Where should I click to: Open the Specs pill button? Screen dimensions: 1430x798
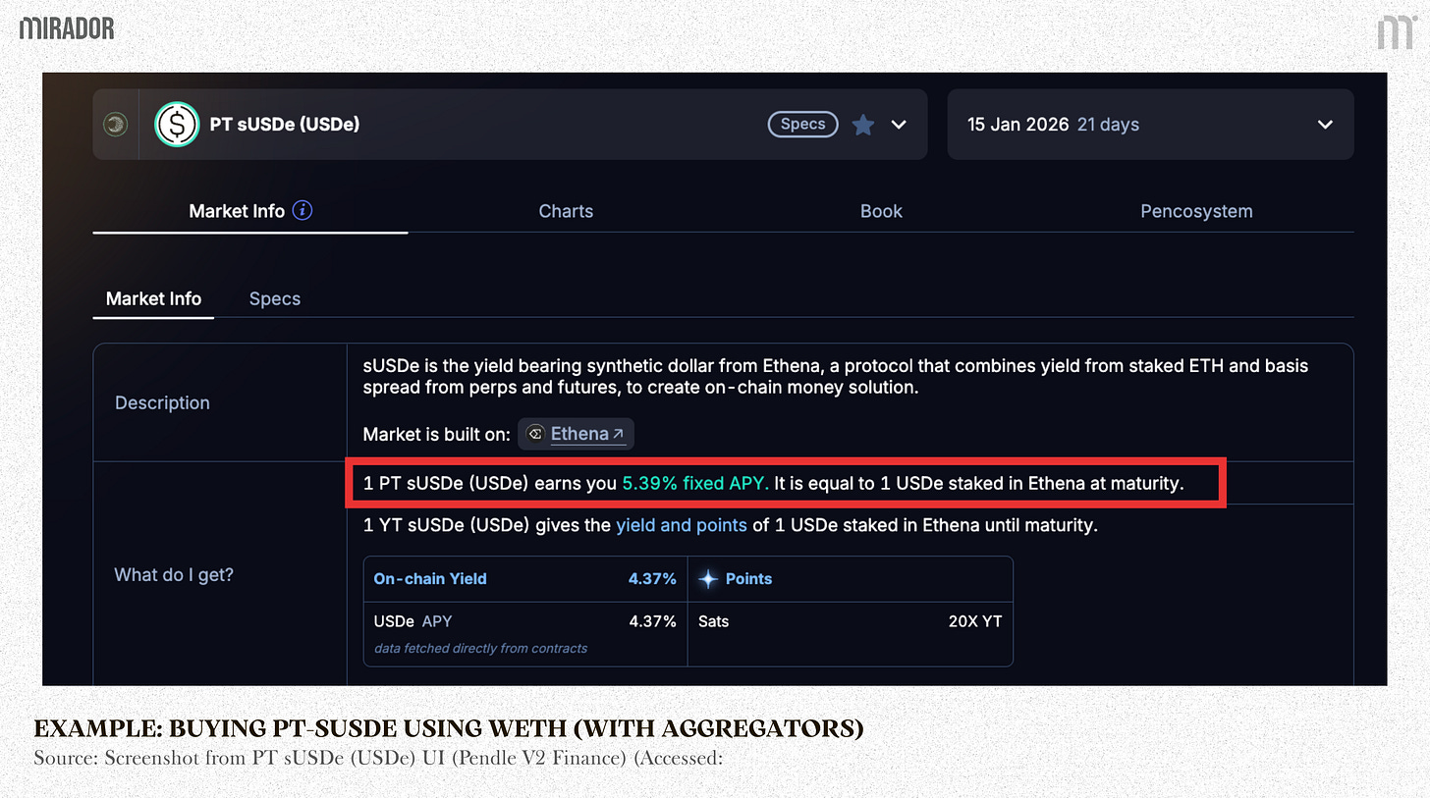pyautogui.click(x=802, y=125)
